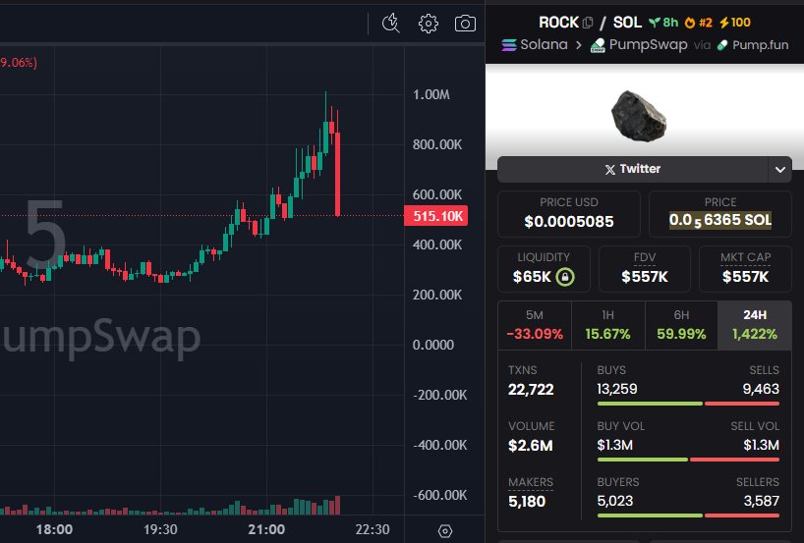
Task: Click the 515.10K current price label
Action: pos(434,216)
